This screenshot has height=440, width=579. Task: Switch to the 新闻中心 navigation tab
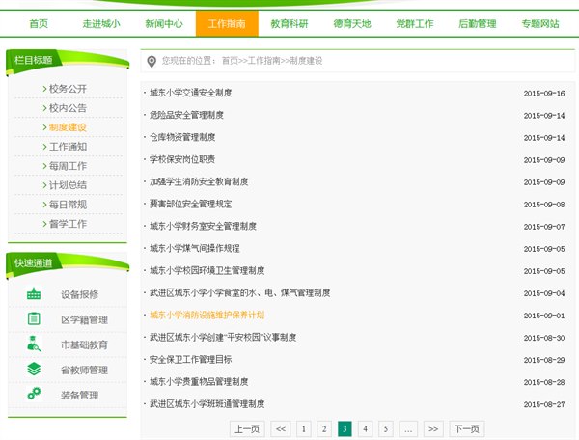(164, 23)
